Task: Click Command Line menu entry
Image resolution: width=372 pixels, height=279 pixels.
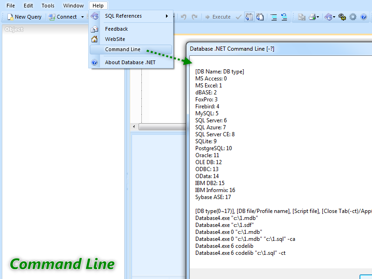Action: pos(131,49)
